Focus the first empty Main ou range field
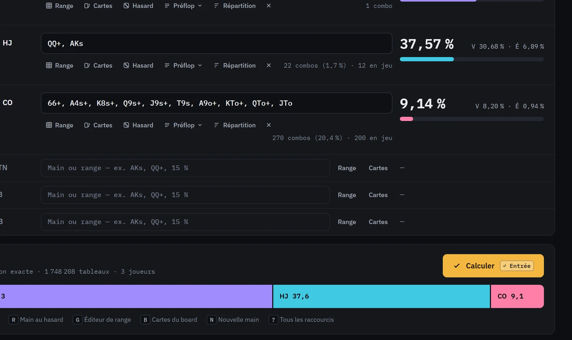 185,168
